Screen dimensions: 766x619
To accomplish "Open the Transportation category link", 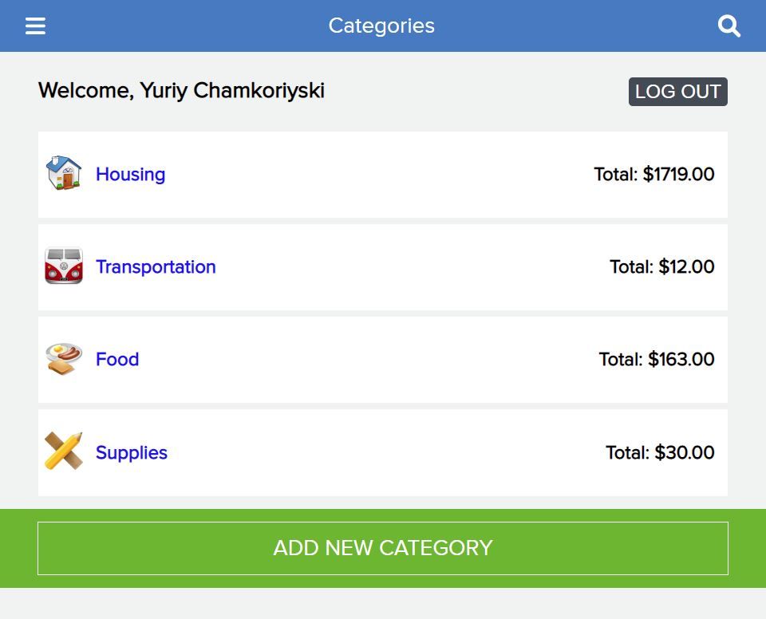I will (x=156, y=267).
